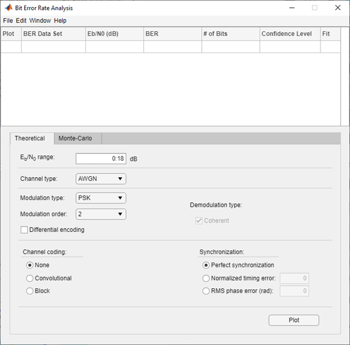The width and height of the screenshot is (350, 345).
Task: Open the Edit menu
Action: [21, 21]
